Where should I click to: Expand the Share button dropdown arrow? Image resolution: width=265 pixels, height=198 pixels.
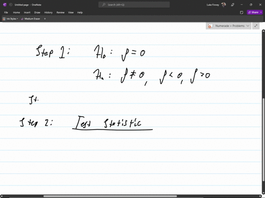(261, 12)
